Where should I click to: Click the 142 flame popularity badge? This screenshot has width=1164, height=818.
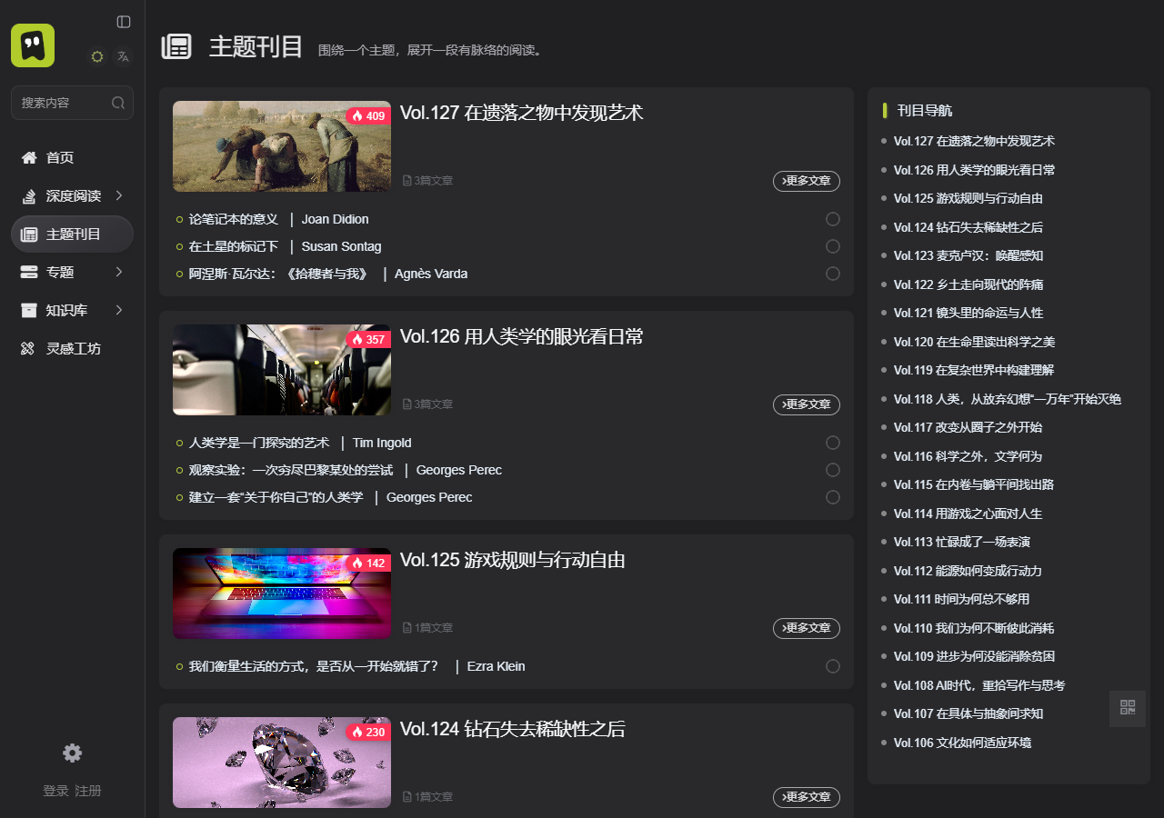click(368, 564)
